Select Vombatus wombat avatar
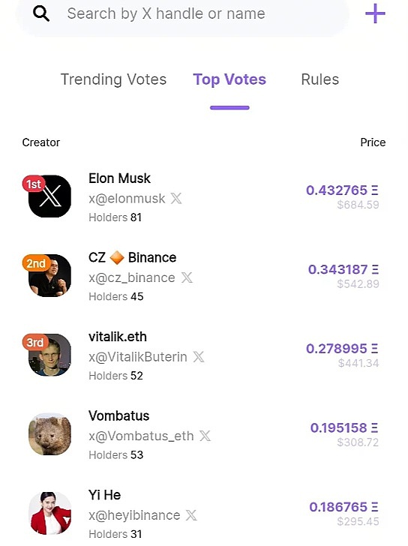Image resolution: width=408 pixels, height=546 pixels. click(49, 433)
